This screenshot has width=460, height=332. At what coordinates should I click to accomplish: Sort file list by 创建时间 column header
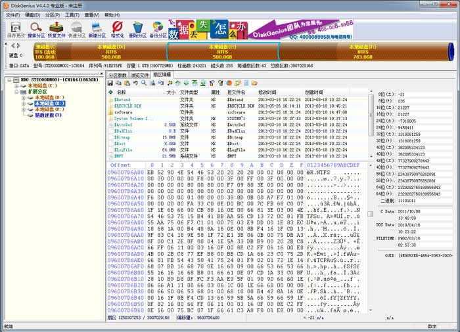(x=313, y=93)
